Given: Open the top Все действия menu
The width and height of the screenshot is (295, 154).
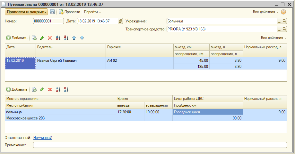Looking at the screenshot, I should click(265, 12).
